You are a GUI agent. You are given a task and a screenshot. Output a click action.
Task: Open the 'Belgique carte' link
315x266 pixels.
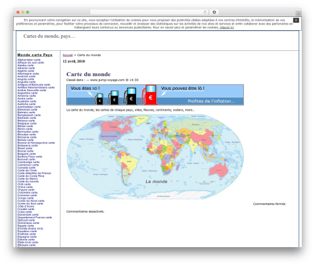tap(27, 123)
